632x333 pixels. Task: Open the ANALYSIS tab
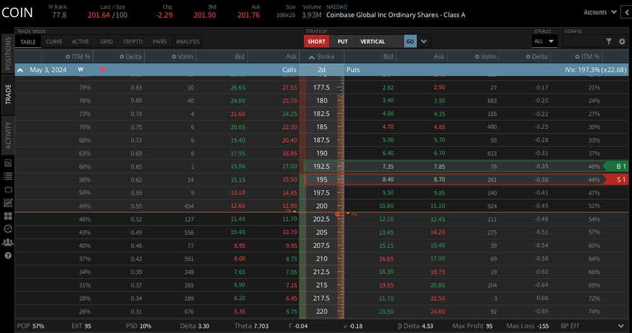188,42
